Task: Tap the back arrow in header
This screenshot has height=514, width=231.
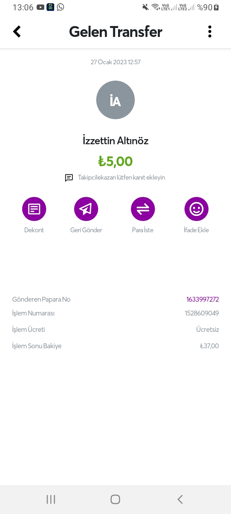Action: tap(17, 31)
